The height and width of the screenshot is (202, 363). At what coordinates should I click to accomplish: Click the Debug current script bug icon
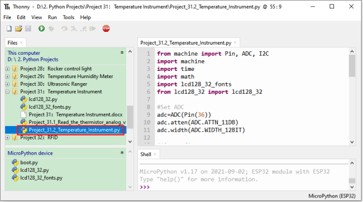51,28
